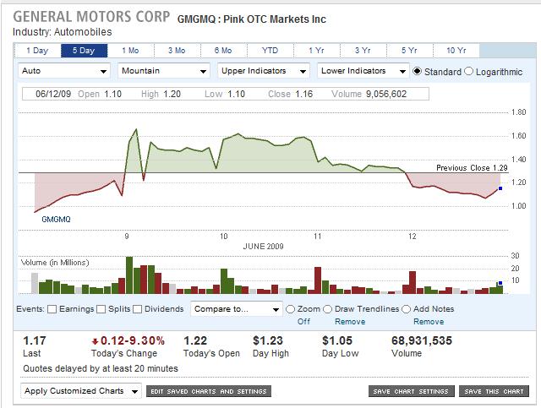Expand the Mountain chart type dropdown
Viewport: 541px width, 408px height.
pyautogui.click(x=164, y=71)
